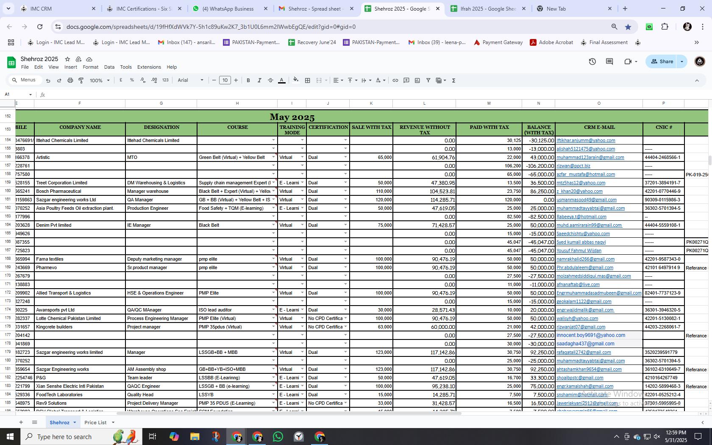Toggle strikethrough formatting

[x=270, y=81]
